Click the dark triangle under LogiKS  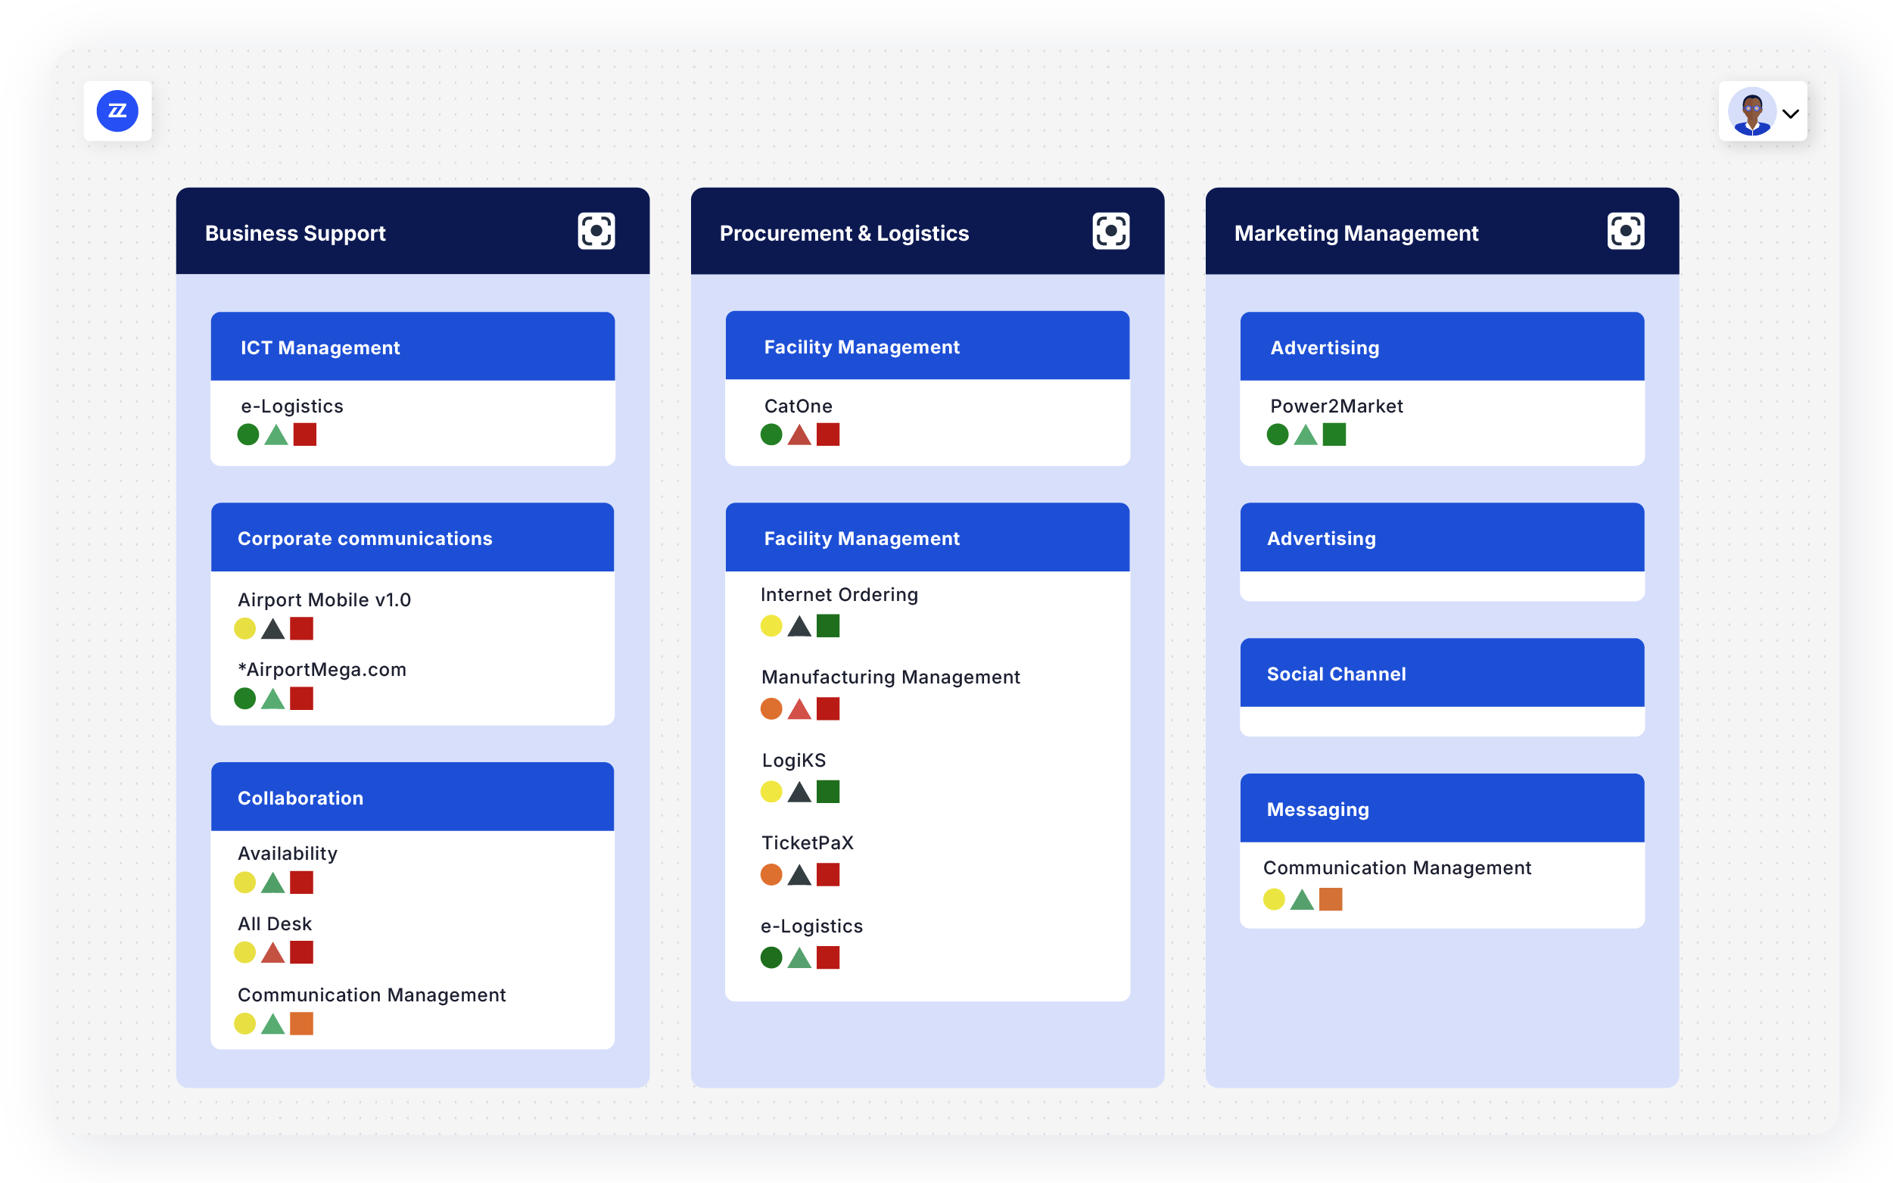799,792
